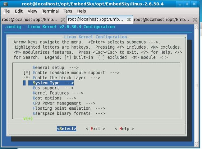Viewport: 202px width, 149px height.
Task: Click the 'Highlighted letters are hotkeys' line
Action: [98, 47]
